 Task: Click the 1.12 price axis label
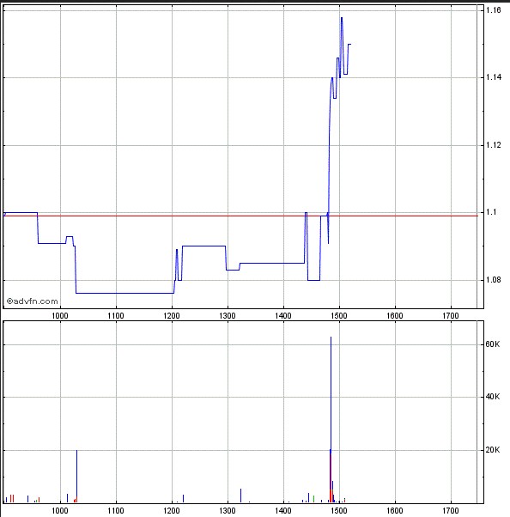(493, 145)
